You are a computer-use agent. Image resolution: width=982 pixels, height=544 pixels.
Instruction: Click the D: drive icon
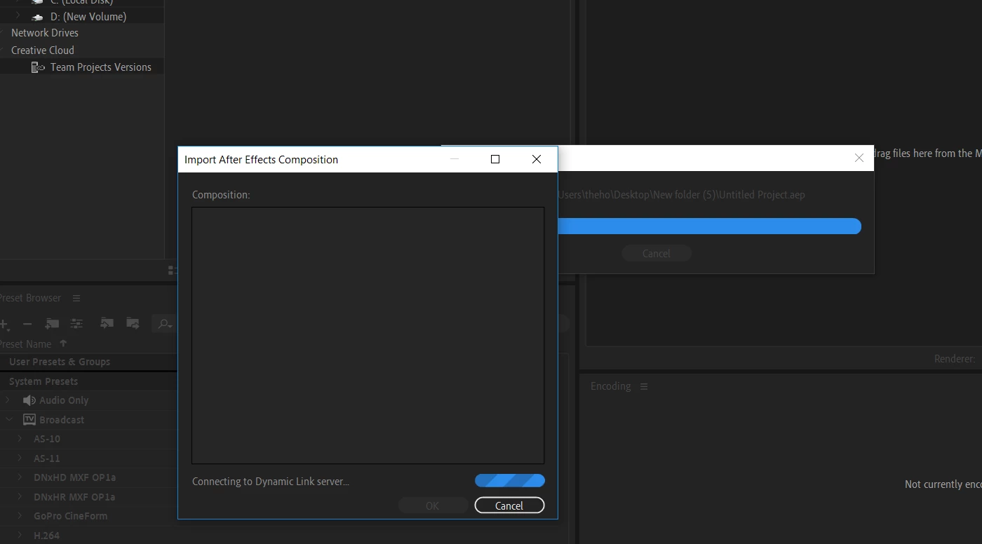(x=38, y=16)
